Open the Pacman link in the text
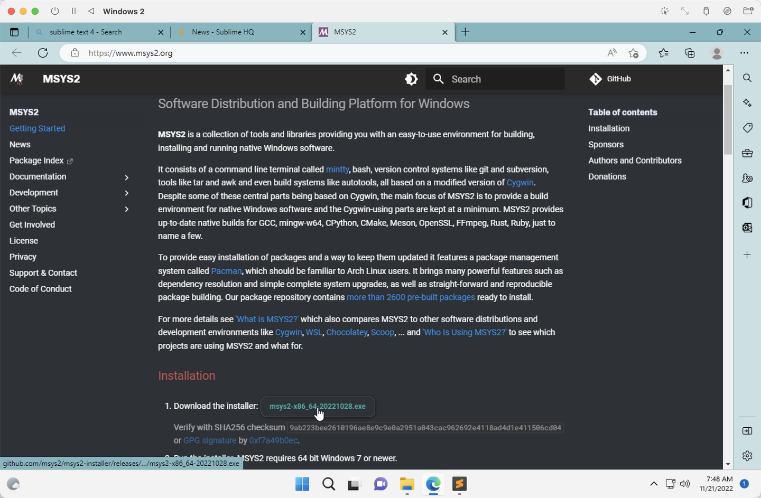This screenshot has height=498, width=761. (x=226, y=271)
